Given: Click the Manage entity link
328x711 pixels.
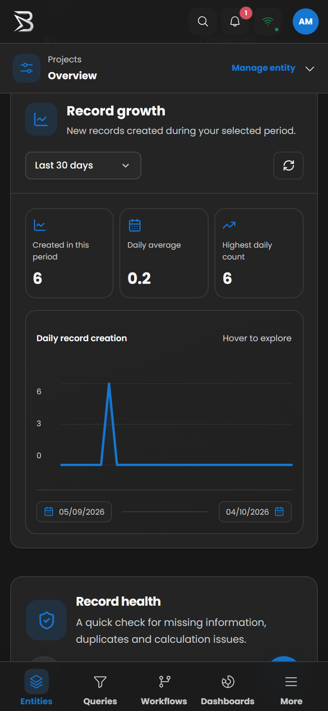Looking at the screenshot, I should coord(263,68).
